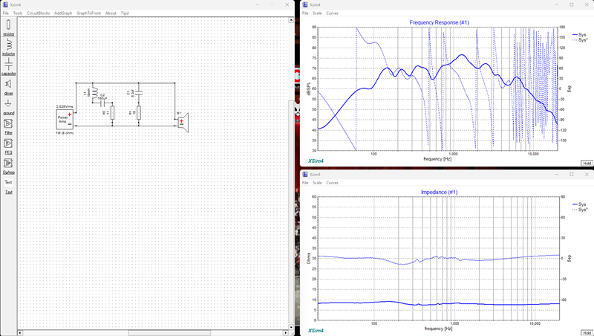Open Scale menu in Impedance window

pyautogui.click(x=317, y=182)
